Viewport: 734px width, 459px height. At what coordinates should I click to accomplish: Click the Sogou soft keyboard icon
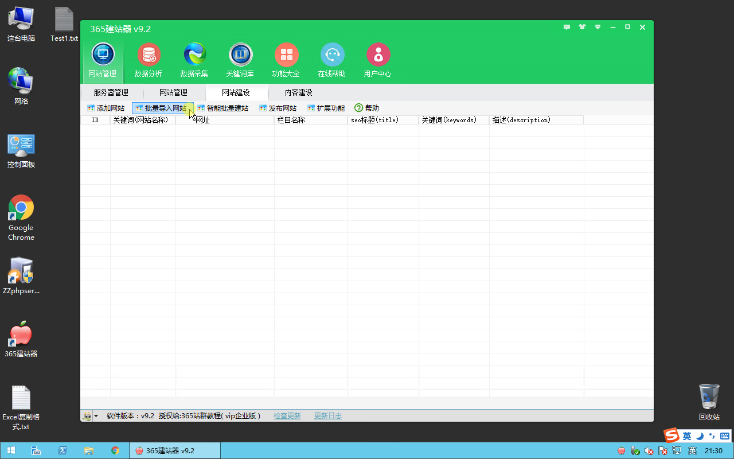coord(725,436)
